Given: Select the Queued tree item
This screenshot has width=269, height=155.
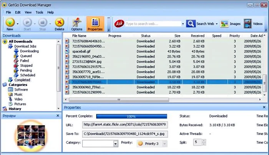Looking at the screenshot, I should click(26, 56).
